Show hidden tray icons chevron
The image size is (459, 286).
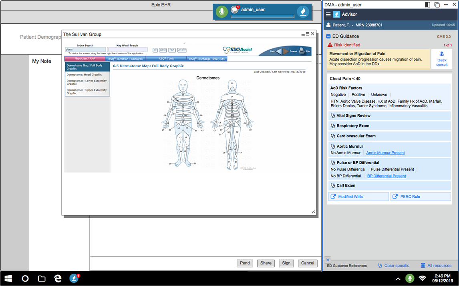(x=398, y=279)
